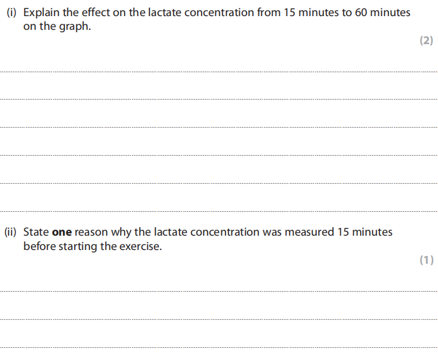Click the "(ii)" question label
The width and height of the screenshot is (438, 355).
tap(11, 232)
